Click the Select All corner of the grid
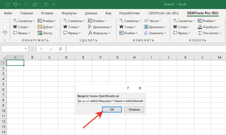This screenshot has height=135, width=226. tap(4, 58)
